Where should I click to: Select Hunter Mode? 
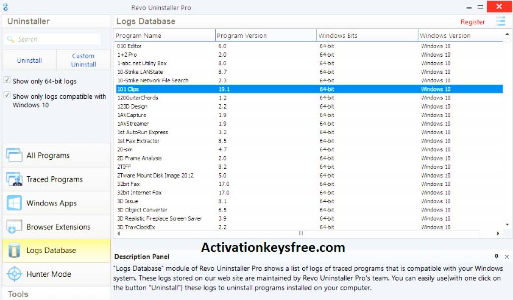[56, 274]
